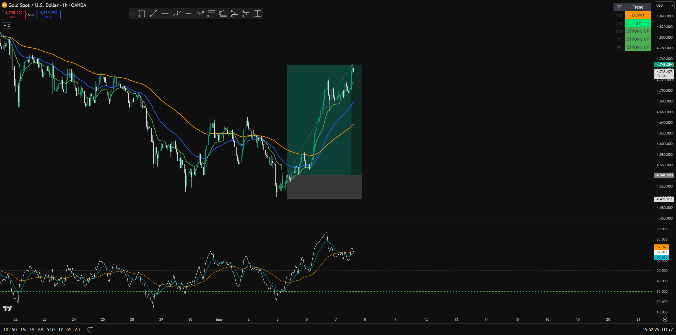Click the 4,496.511 stop price label
Image resolution: width=676 pixels, height=335 pixels.
coord(664,199)
